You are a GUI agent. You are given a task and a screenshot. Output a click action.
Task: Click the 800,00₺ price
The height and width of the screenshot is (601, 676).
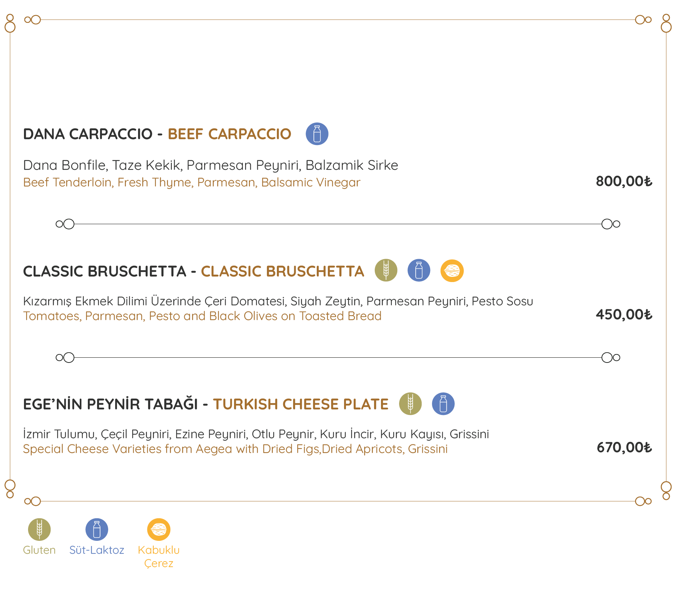coord(624,181)
